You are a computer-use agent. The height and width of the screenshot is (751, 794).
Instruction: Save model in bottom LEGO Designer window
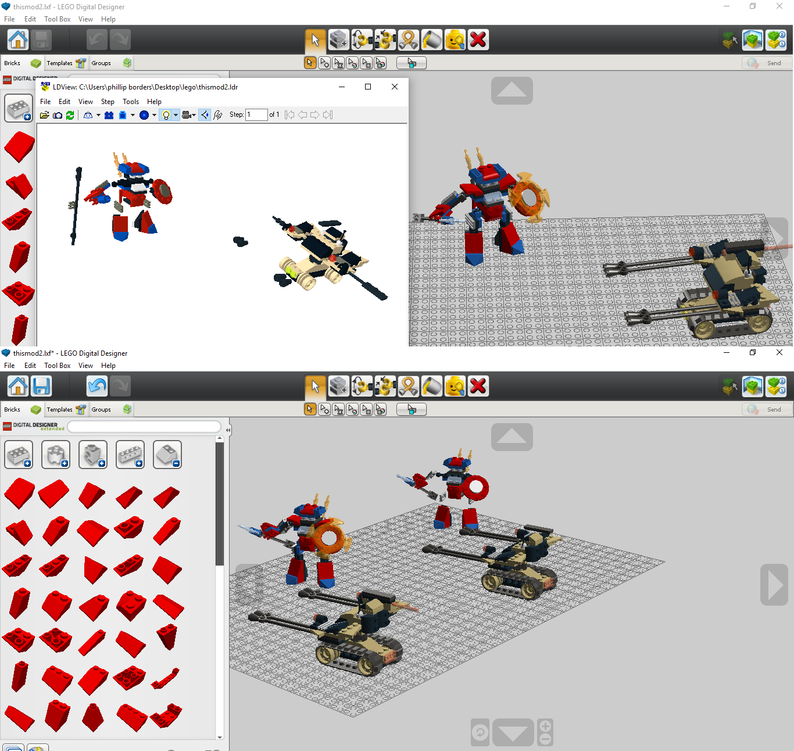tap(41, 386)
